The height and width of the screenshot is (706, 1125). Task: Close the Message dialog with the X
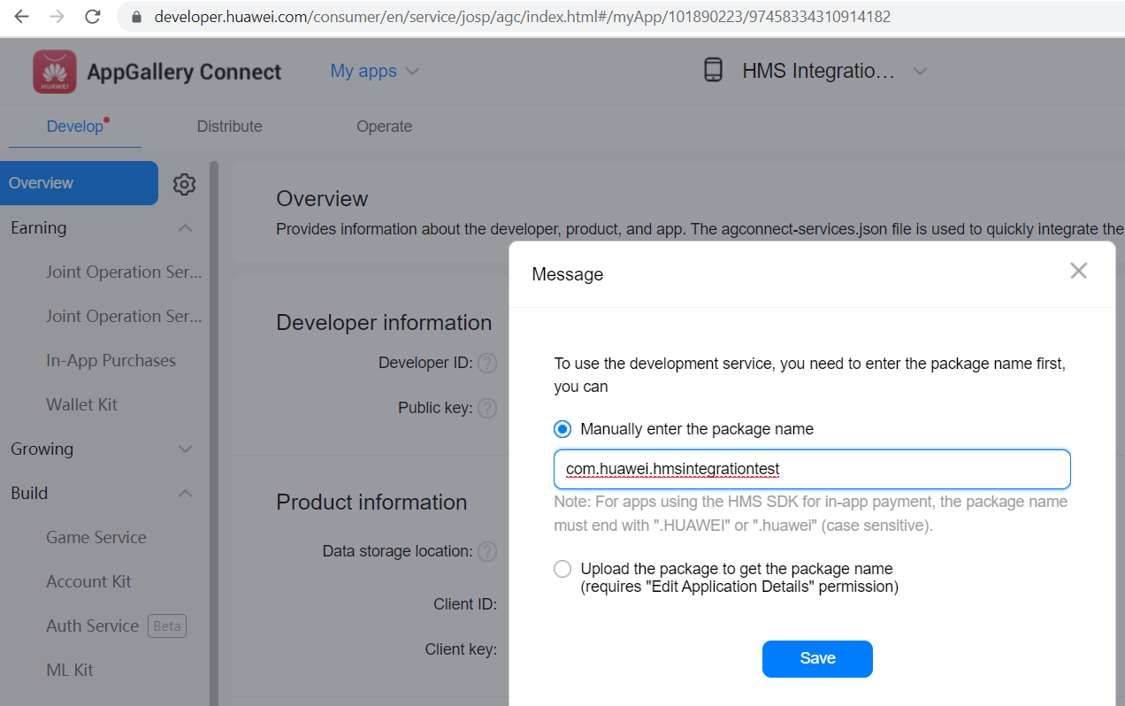1078,271
